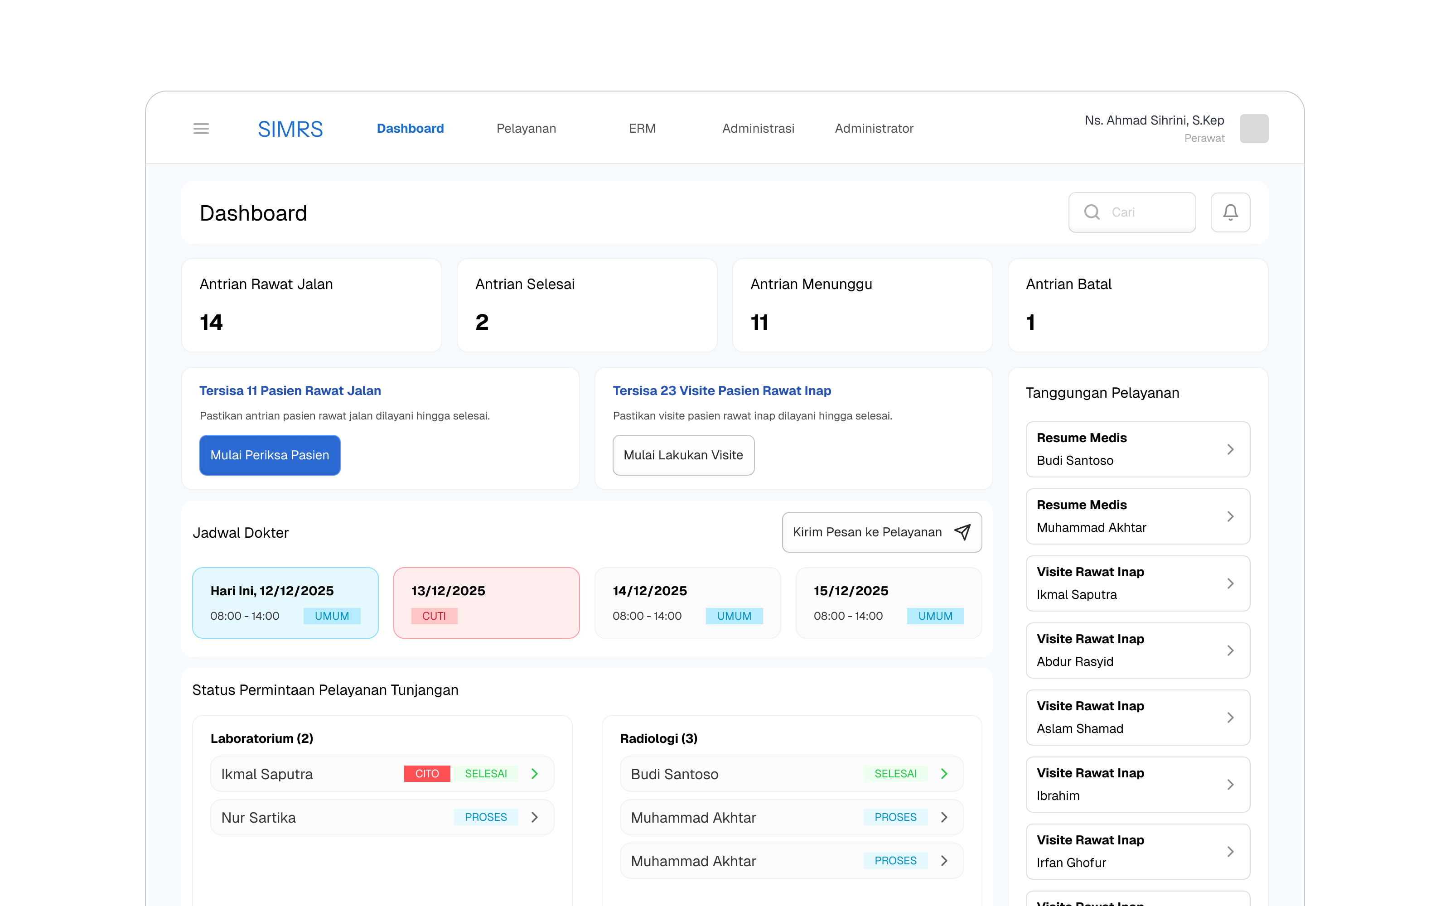Screen dimensions: 1450x906
Task: Click the SIMRS logo
Action: [x=290, y=129]
